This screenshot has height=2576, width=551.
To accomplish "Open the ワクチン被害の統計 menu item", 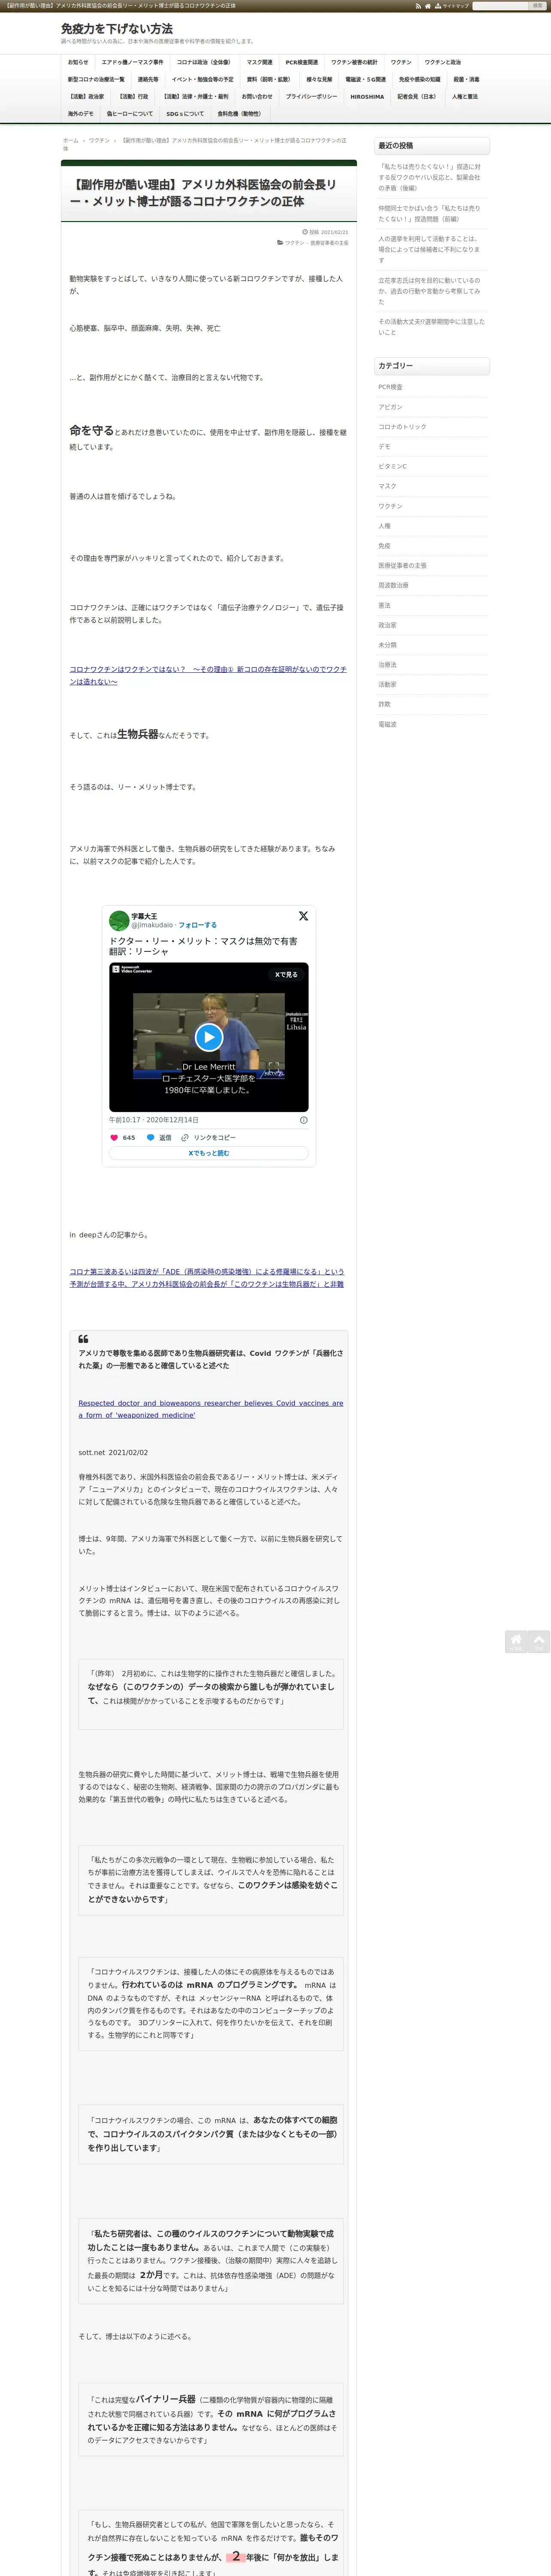I will click(355, 62).
